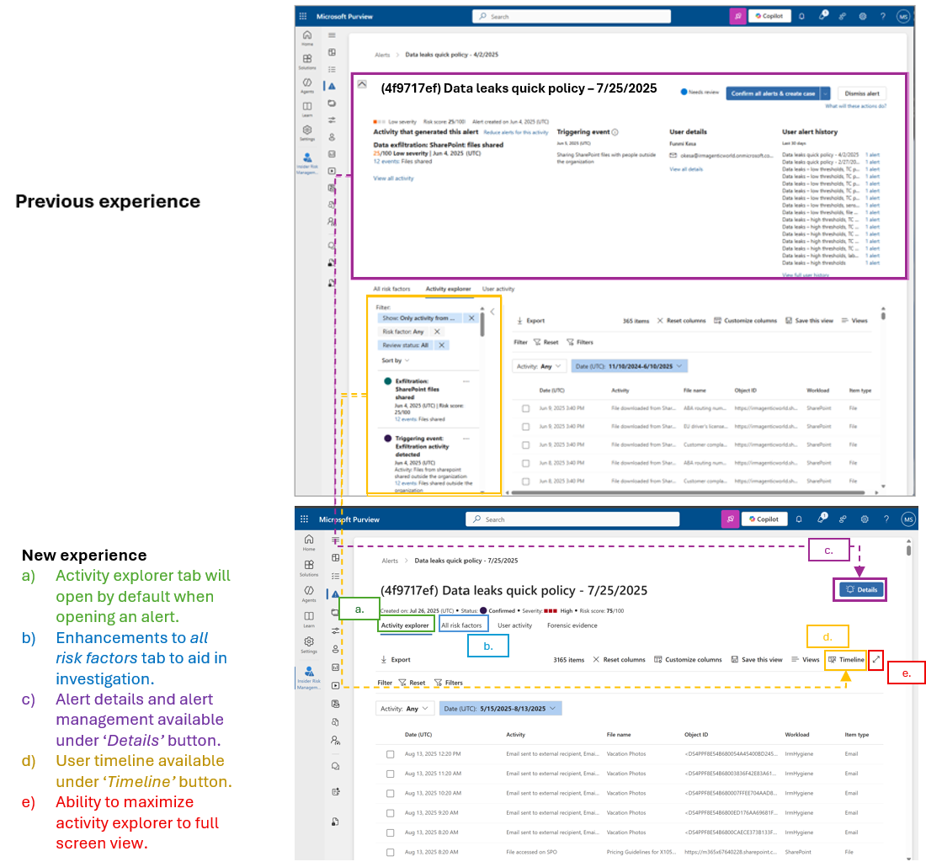This screenshot has height=867, width=926.
Task: Switch to User activity tab in new experience
Action: point(515,625)
